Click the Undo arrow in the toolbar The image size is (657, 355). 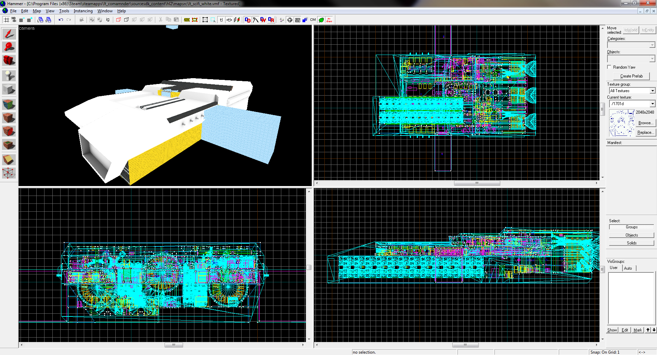coord(61,20)
